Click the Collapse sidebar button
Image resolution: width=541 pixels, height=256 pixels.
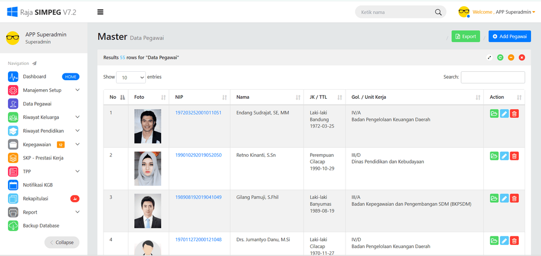tap(62, 242)
